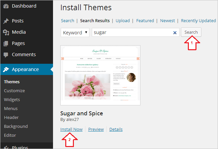Switch to the Upload tab
This screenshot has height=149, width=218.
(123, 20)
